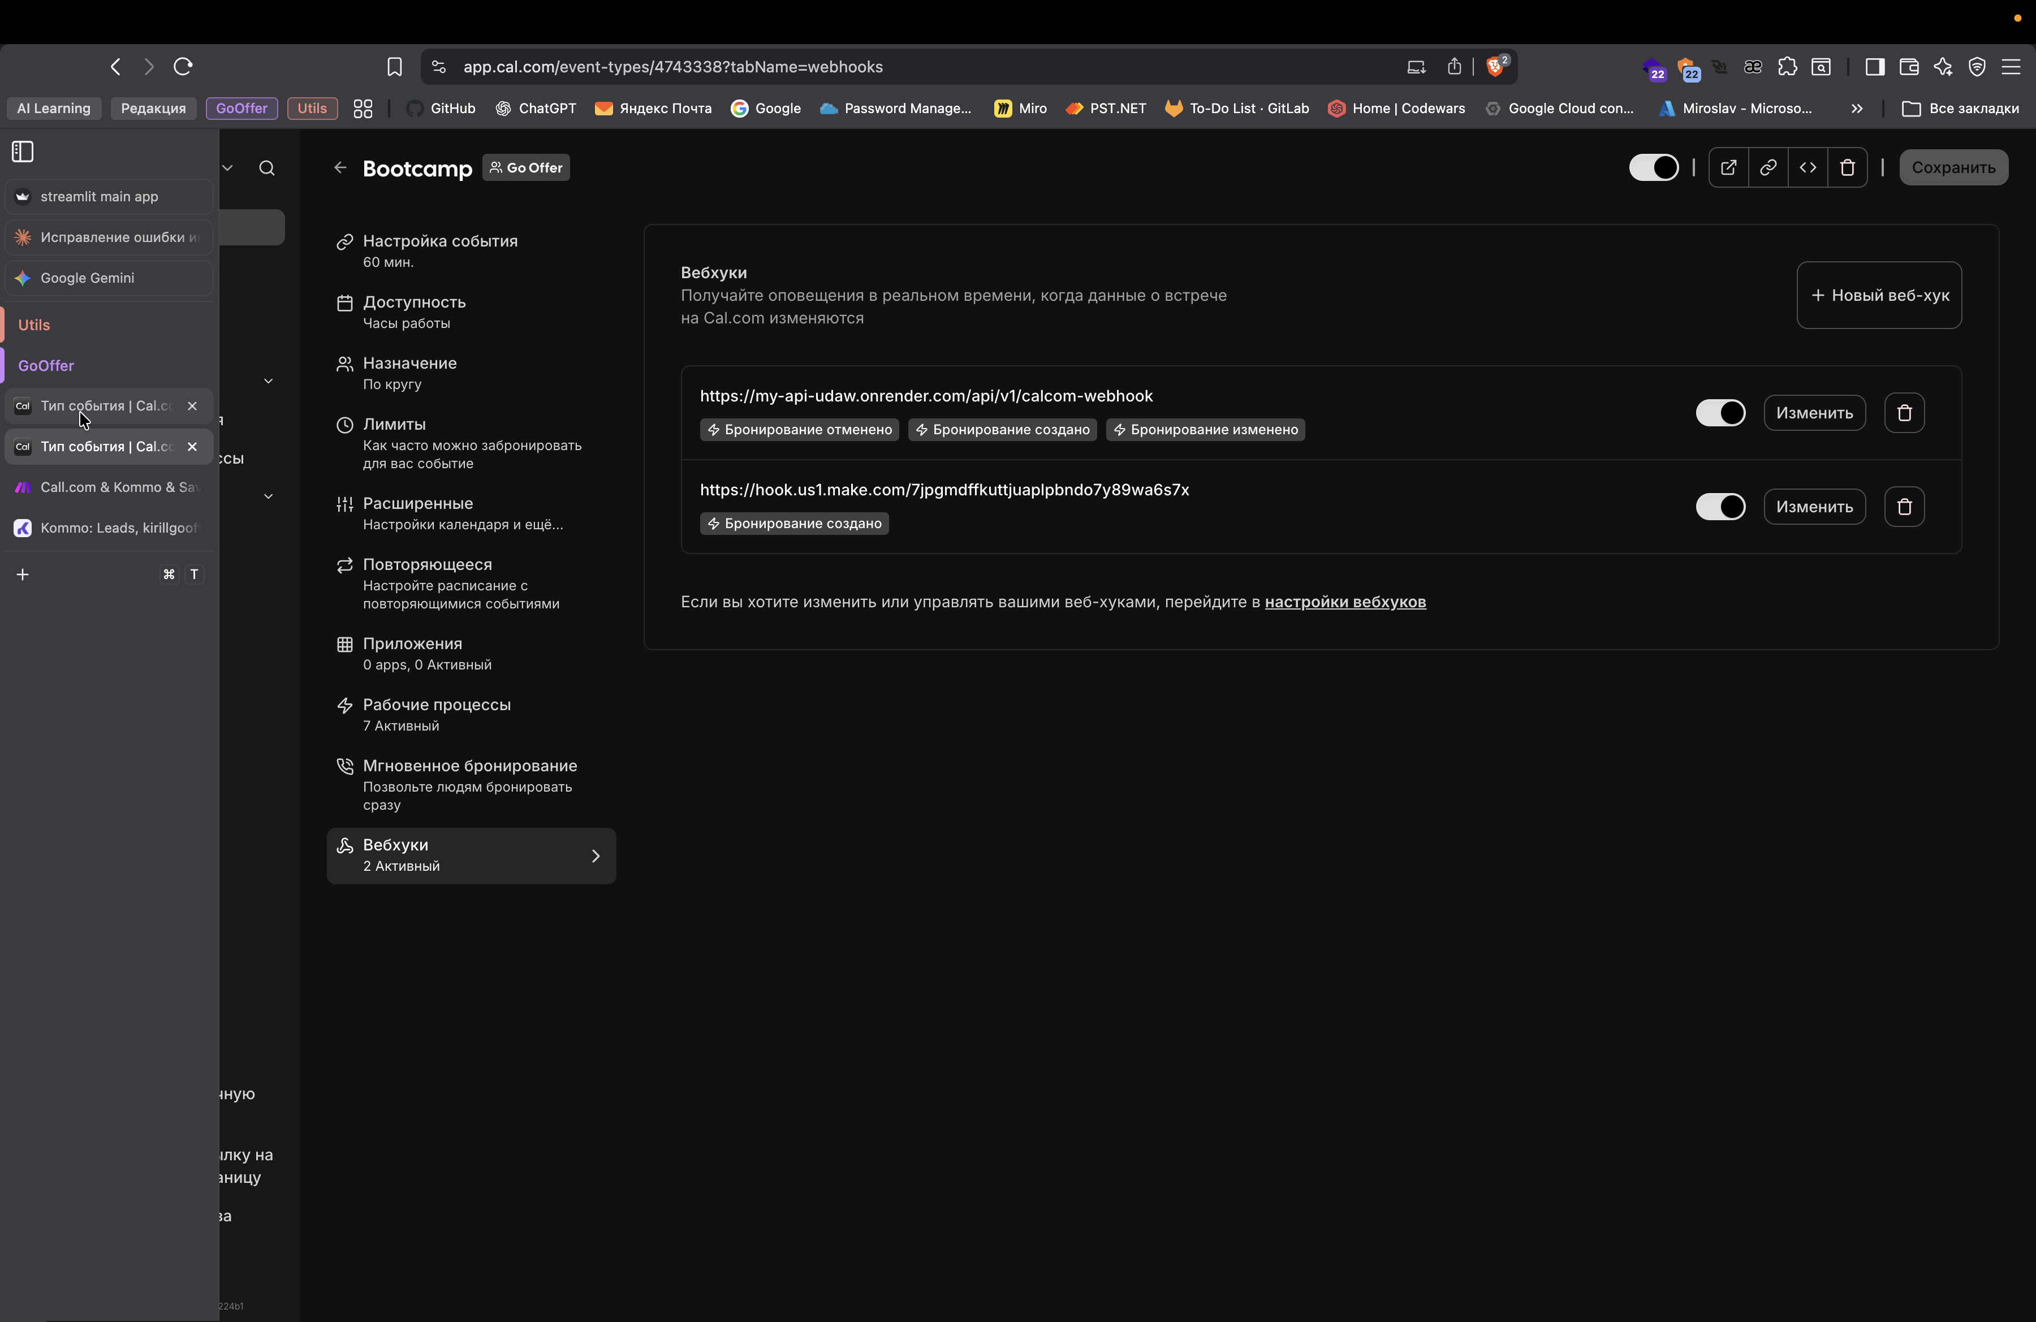
Task: Toggle the browser sidebar panel icon
Action: [23, 152]
